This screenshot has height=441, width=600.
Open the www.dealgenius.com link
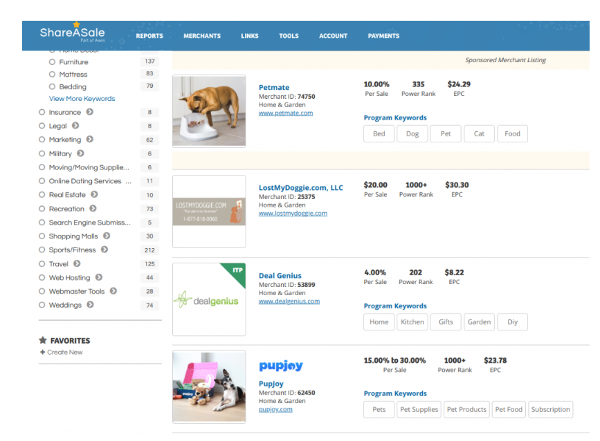click(289, 301)
